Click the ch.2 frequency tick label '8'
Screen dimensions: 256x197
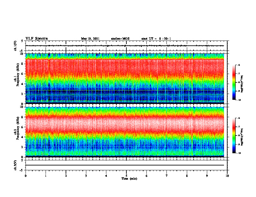[x=23, y=117]
